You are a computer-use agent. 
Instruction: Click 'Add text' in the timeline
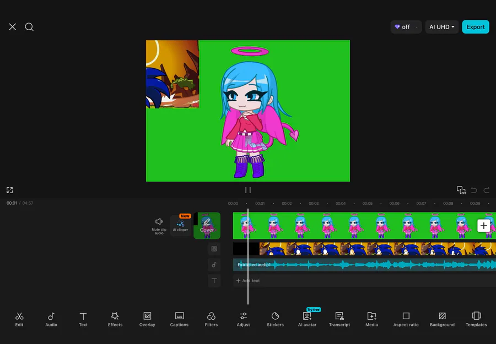click(248, 281)
